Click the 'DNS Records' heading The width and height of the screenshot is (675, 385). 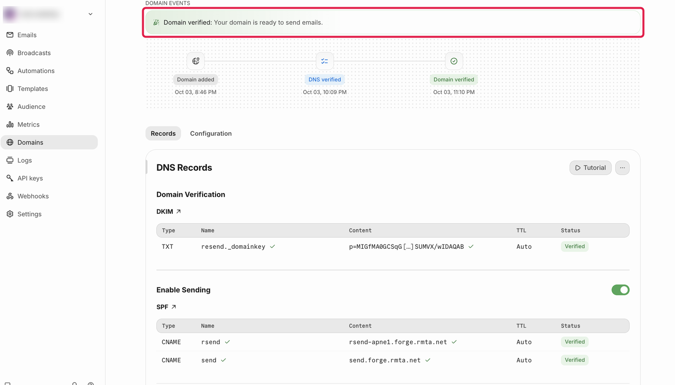pos(184,167)
